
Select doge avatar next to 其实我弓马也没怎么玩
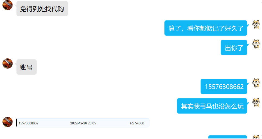click(256, 102)
